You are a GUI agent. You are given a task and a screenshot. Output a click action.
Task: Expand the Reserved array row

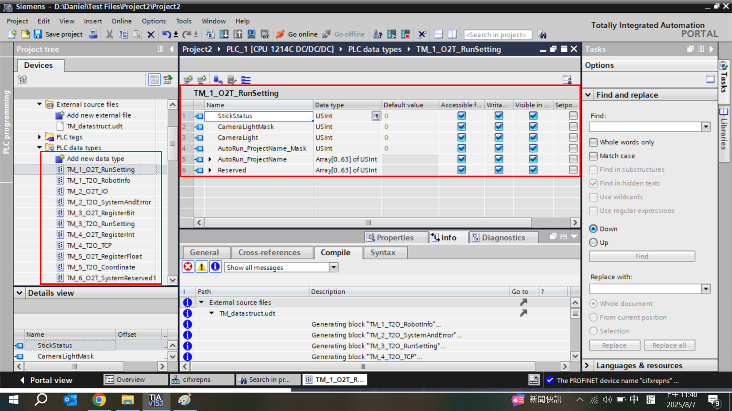point(210,170)
